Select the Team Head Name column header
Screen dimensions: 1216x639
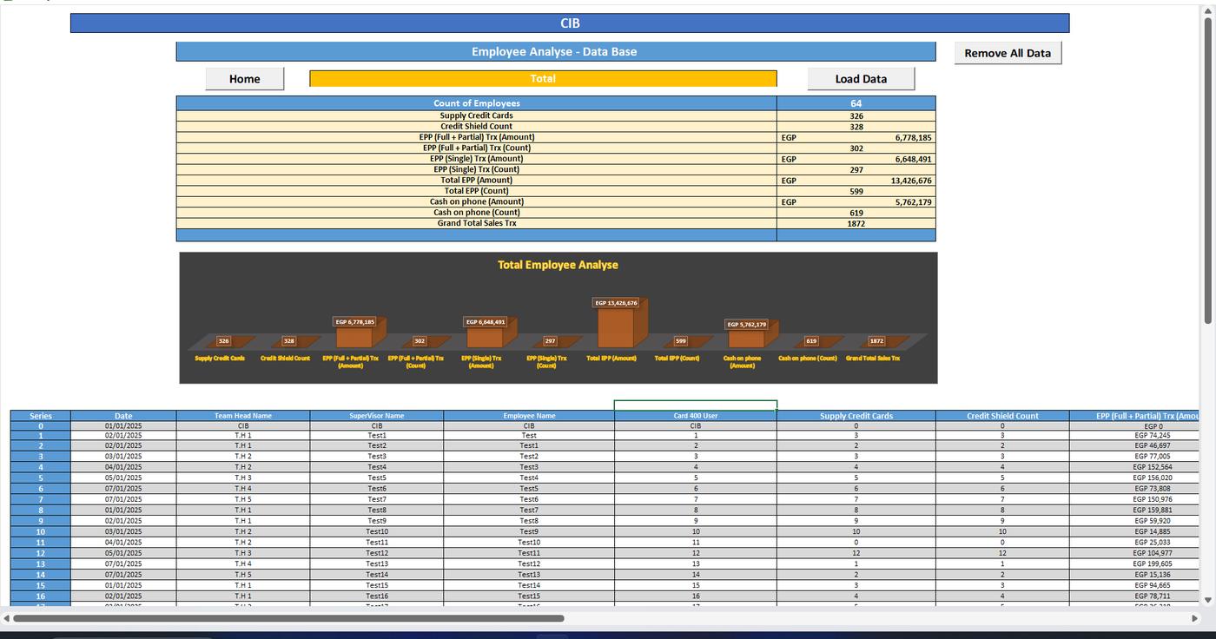point(243,416)
